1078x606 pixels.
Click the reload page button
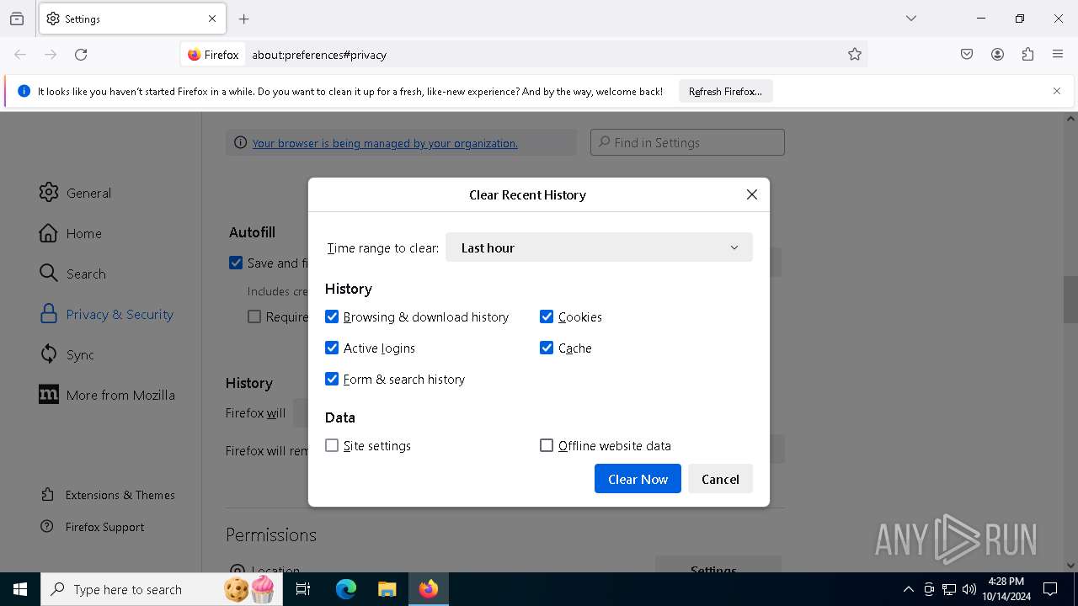point(81,55)
